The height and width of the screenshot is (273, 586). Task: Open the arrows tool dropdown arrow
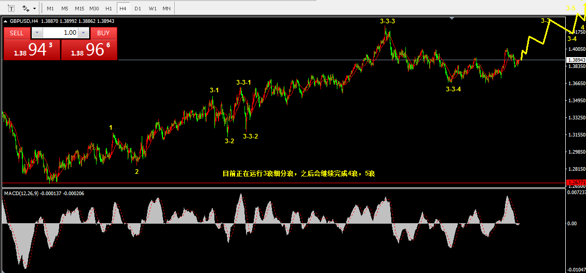click(34, 8)
